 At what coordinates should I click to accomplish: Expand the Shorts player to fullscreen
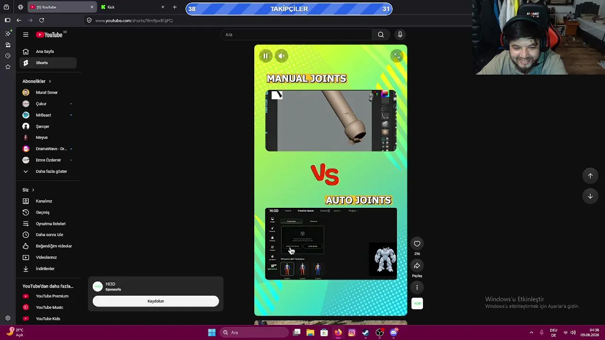pyautogui.click(x=397, y=56)
